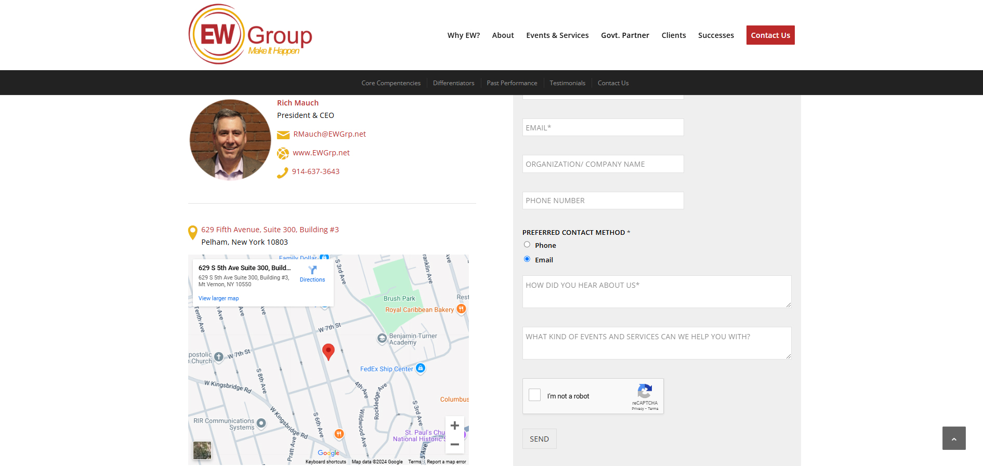Zoom out on the map
This screenshot has height=466, width=983.
454,444
